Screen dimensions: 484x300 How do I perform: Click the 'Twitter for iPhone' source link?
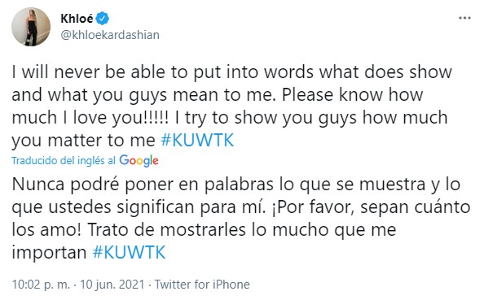(x=202, y=285)
